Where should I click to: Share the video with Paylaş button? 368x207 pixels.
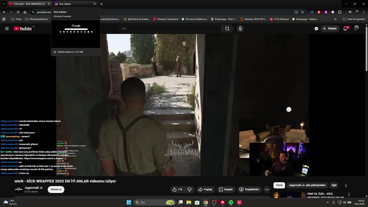205,189
